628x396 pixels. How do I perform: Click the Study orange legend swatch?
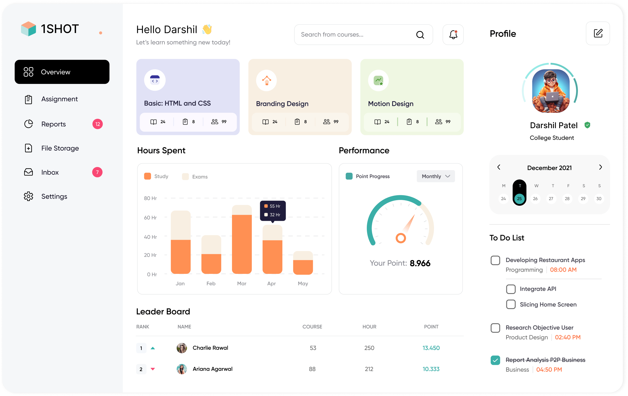(x=148, y=176)
